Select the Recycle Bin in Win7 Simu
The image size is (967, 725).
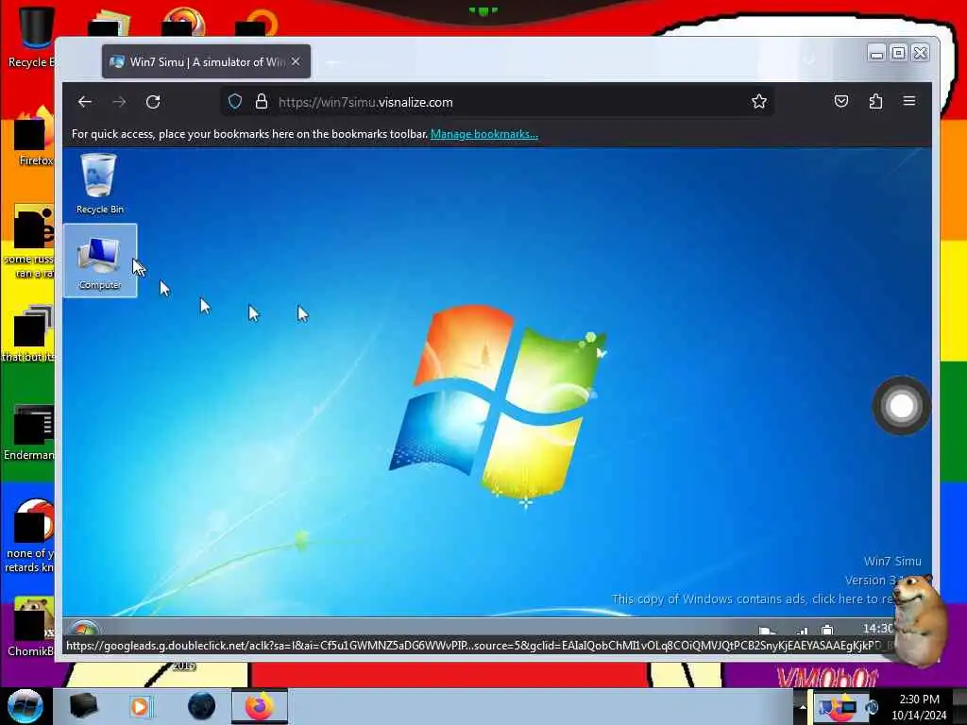(x=99, y=184)
